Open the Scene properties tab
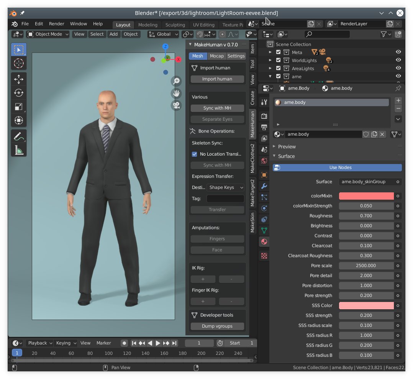Viewport: 413px width, 379px height. tap(264, 149)
